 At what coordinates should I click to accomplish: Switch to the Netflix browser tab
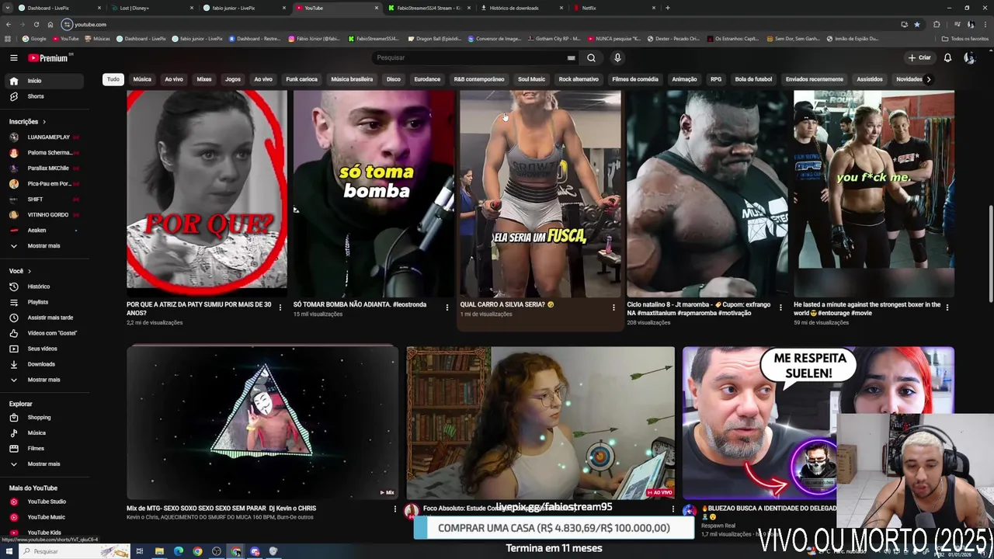pos(611,8)
